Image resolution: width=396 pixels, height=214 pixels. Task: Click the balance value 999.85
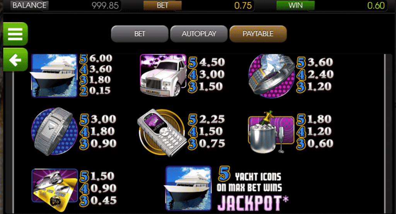click(105, 5)
